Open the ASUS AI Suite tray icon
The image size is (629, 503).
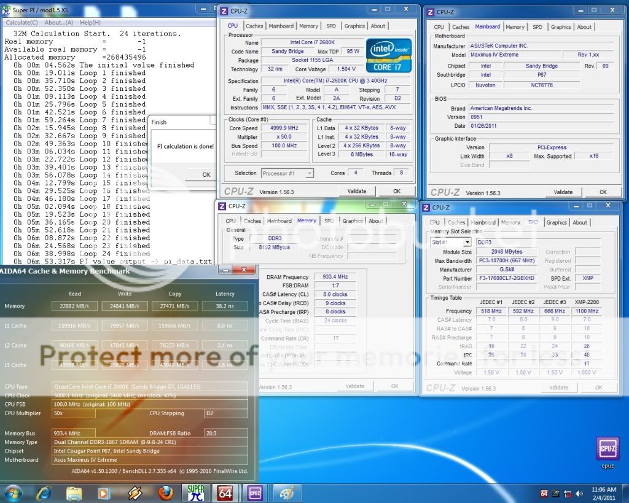556,493
